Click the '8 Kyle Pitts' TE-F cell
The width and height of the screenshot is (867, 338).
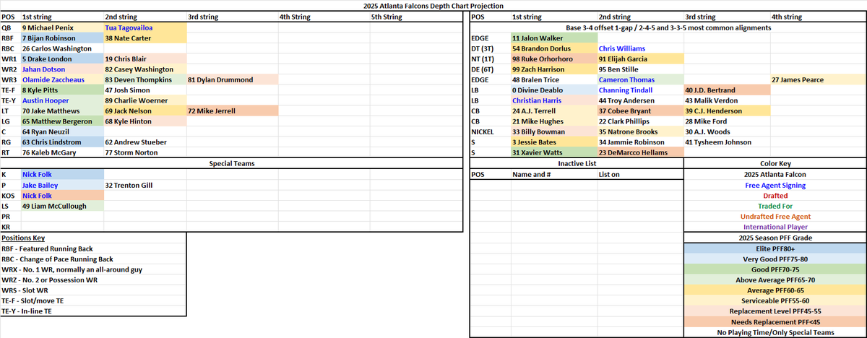62,90
